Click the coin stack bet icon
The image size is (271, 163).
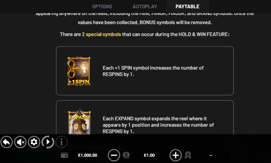126,155
